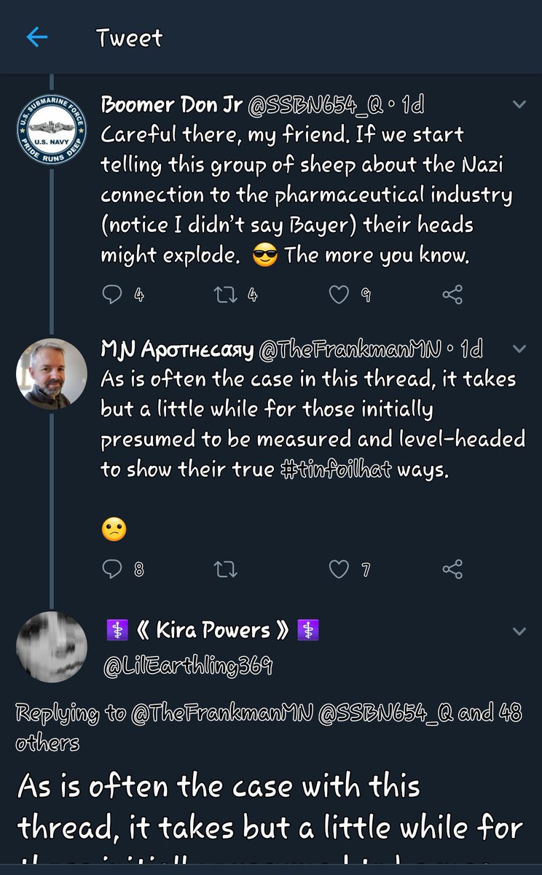
Task: Share Boomer Don Jr's tweet
Action: [452, 294]
